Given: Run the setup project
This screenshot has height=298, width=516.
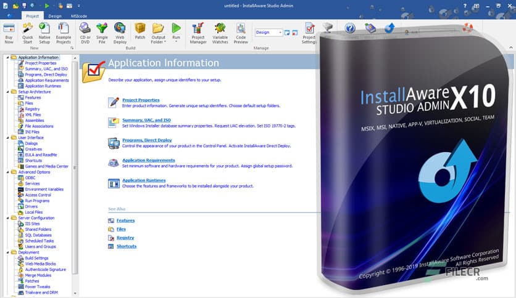Looking at the screenshot, I should (x=177, y=31).
